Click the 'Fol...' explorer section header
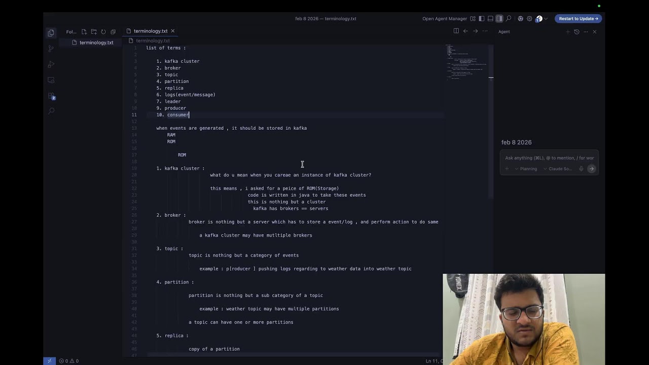Screen dimensions: 649x365 pyautogui.click(x=71, y=31)
